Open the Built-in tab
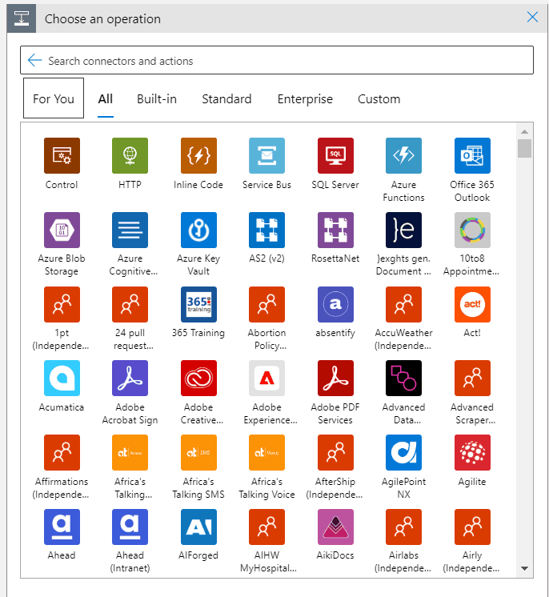 pyautogui.click(x=157, y=99)
